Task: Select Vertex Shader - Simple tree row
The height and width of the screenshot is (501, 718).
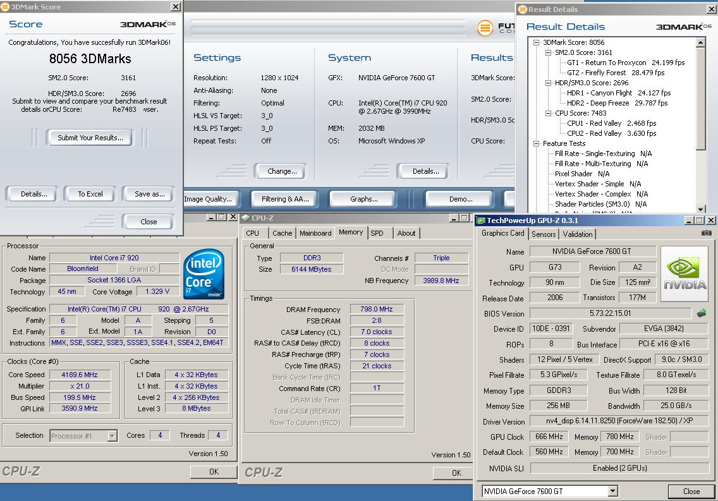Action: pos(597,184)
